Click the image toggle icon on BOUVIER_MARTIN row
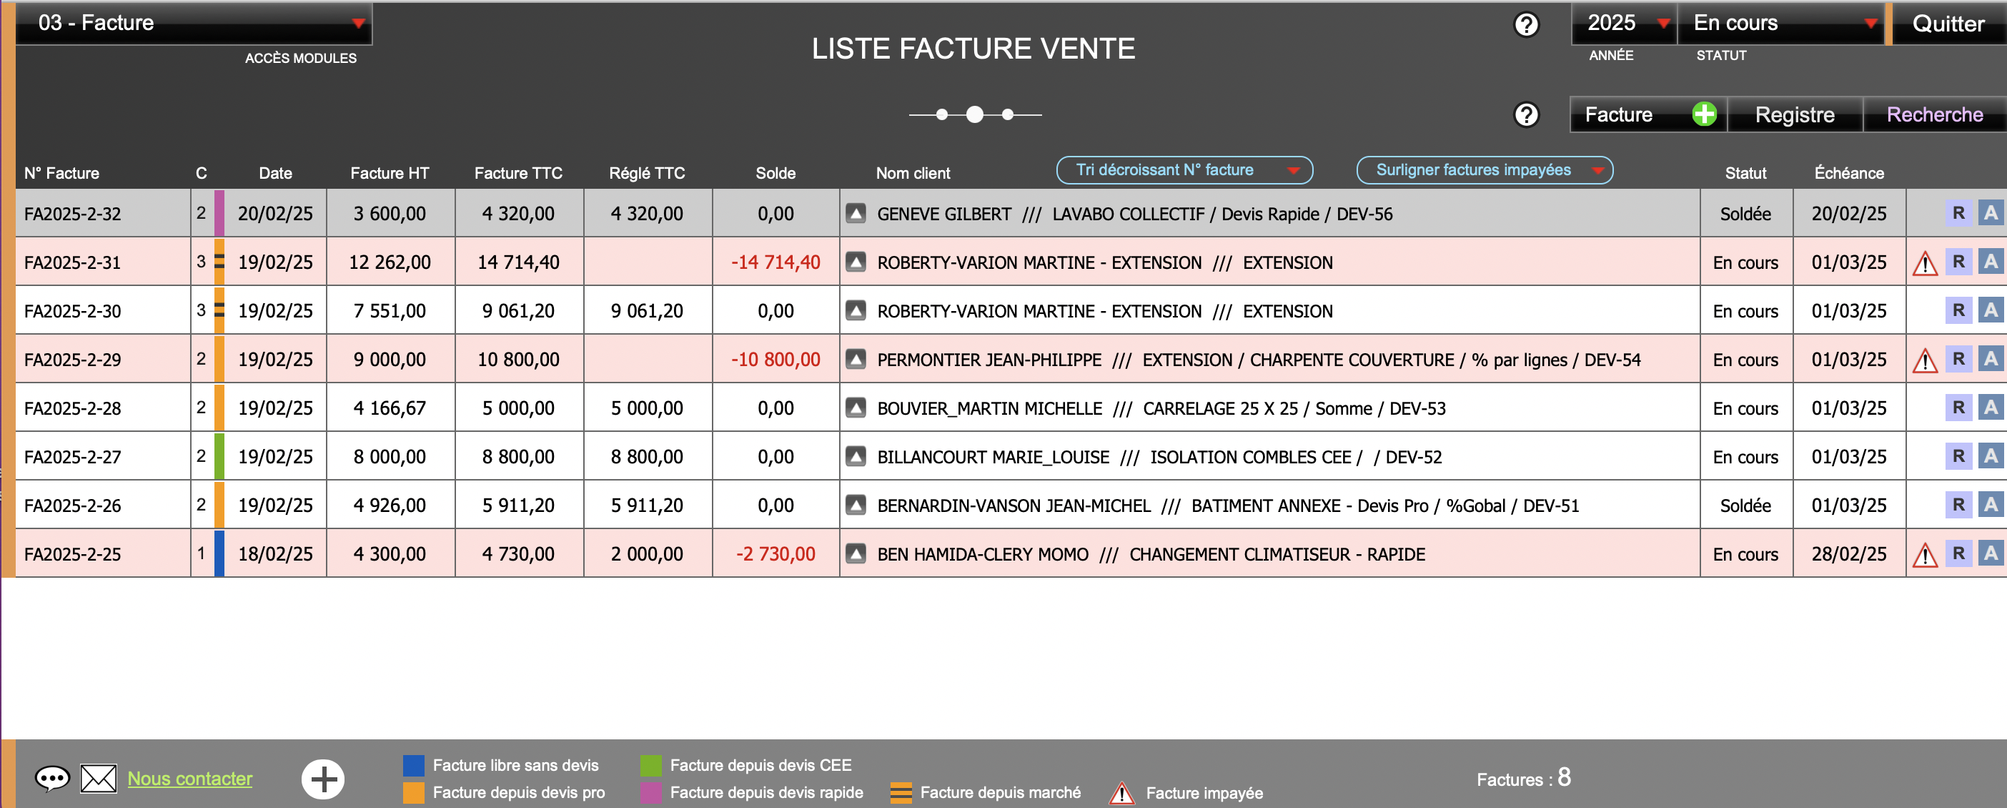The image size is (2007, 808). click(856, 408)
